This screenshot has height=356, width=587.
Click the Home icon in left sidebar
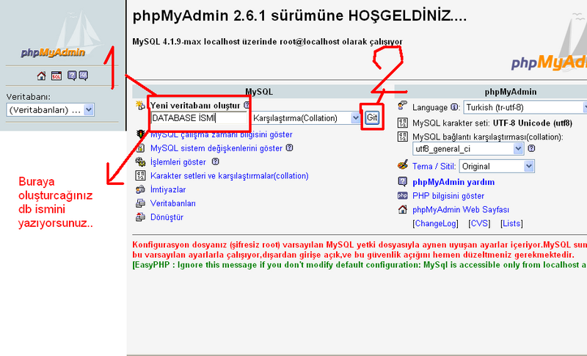(x=41, y=76)
